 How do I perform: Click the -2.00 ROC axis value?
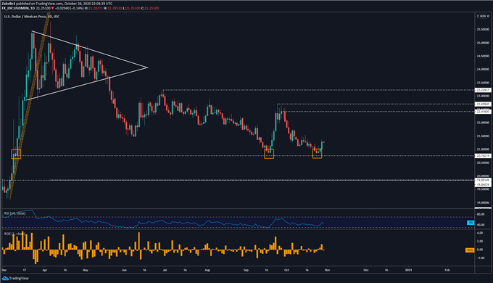coord(481,258)
